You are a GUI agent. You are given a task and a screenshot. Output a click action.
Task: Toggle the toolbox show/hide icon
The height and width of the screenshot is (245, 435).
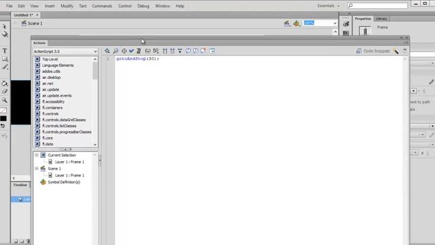212,51
